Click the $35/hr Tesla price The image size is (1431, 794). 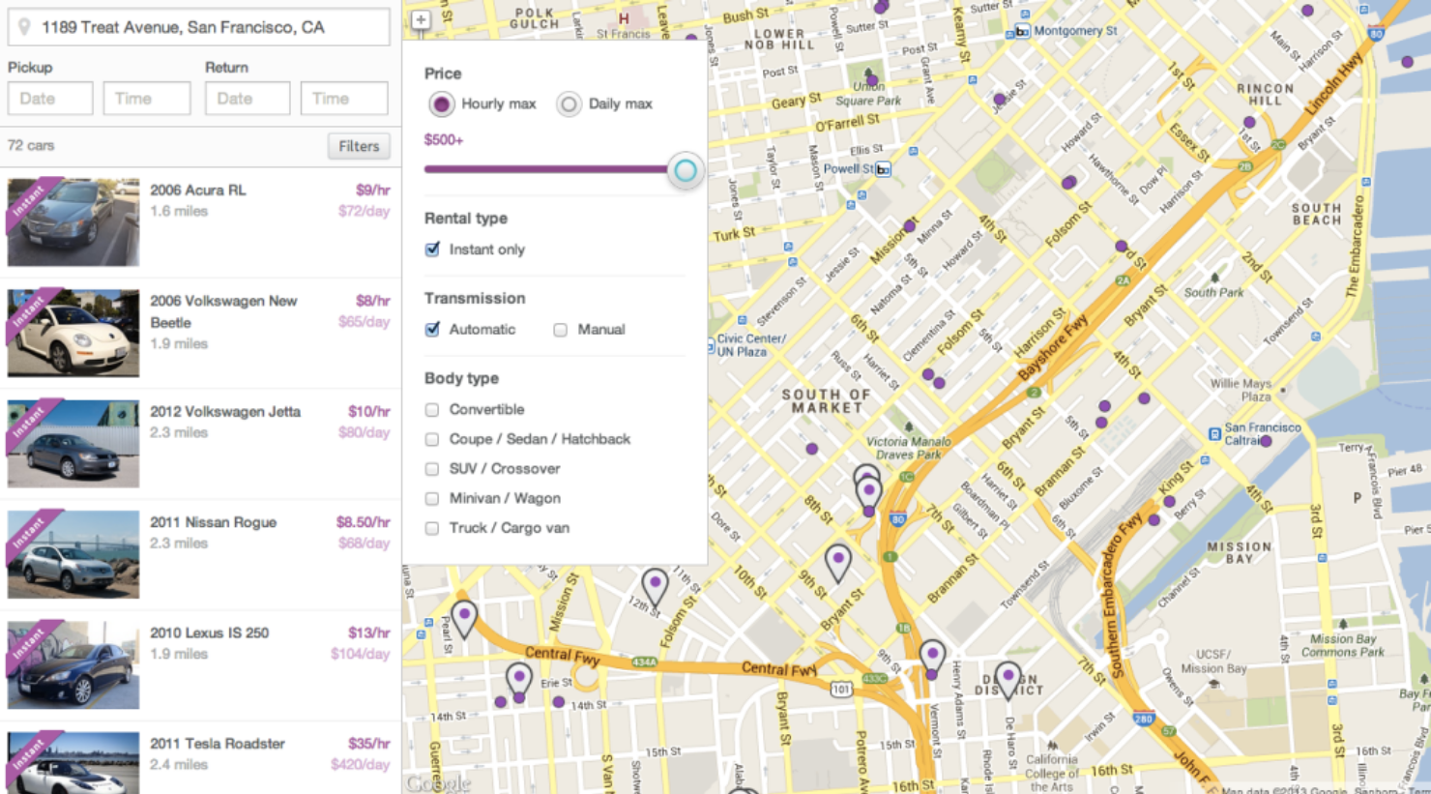[368, 744]
